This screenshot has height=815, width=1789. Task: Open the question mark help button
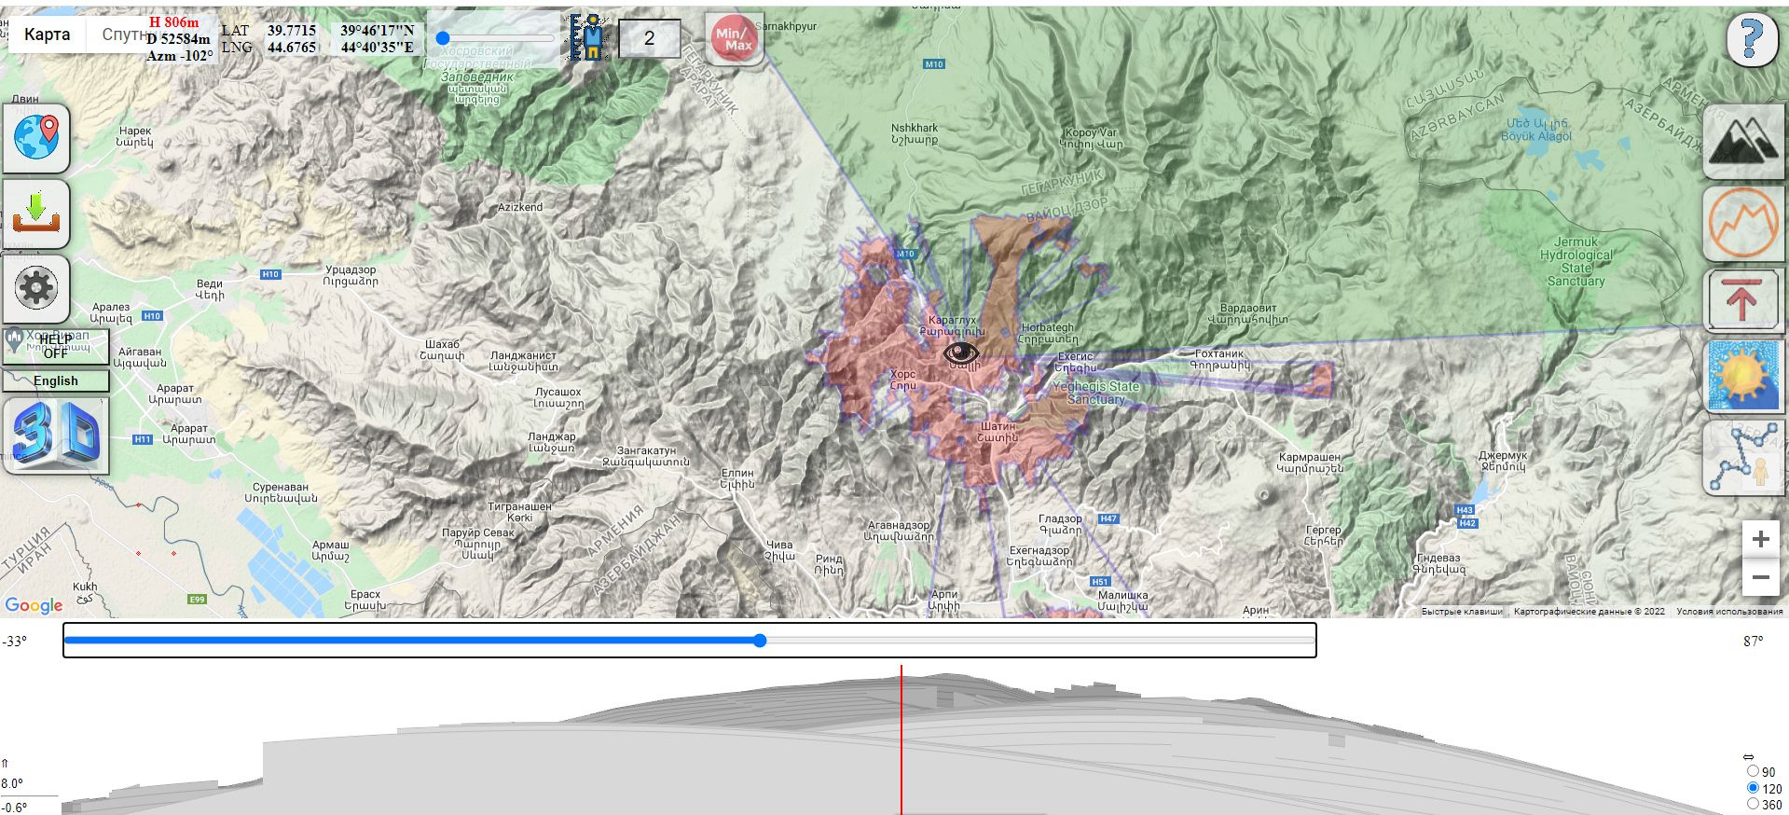(x=1751, y=39)
